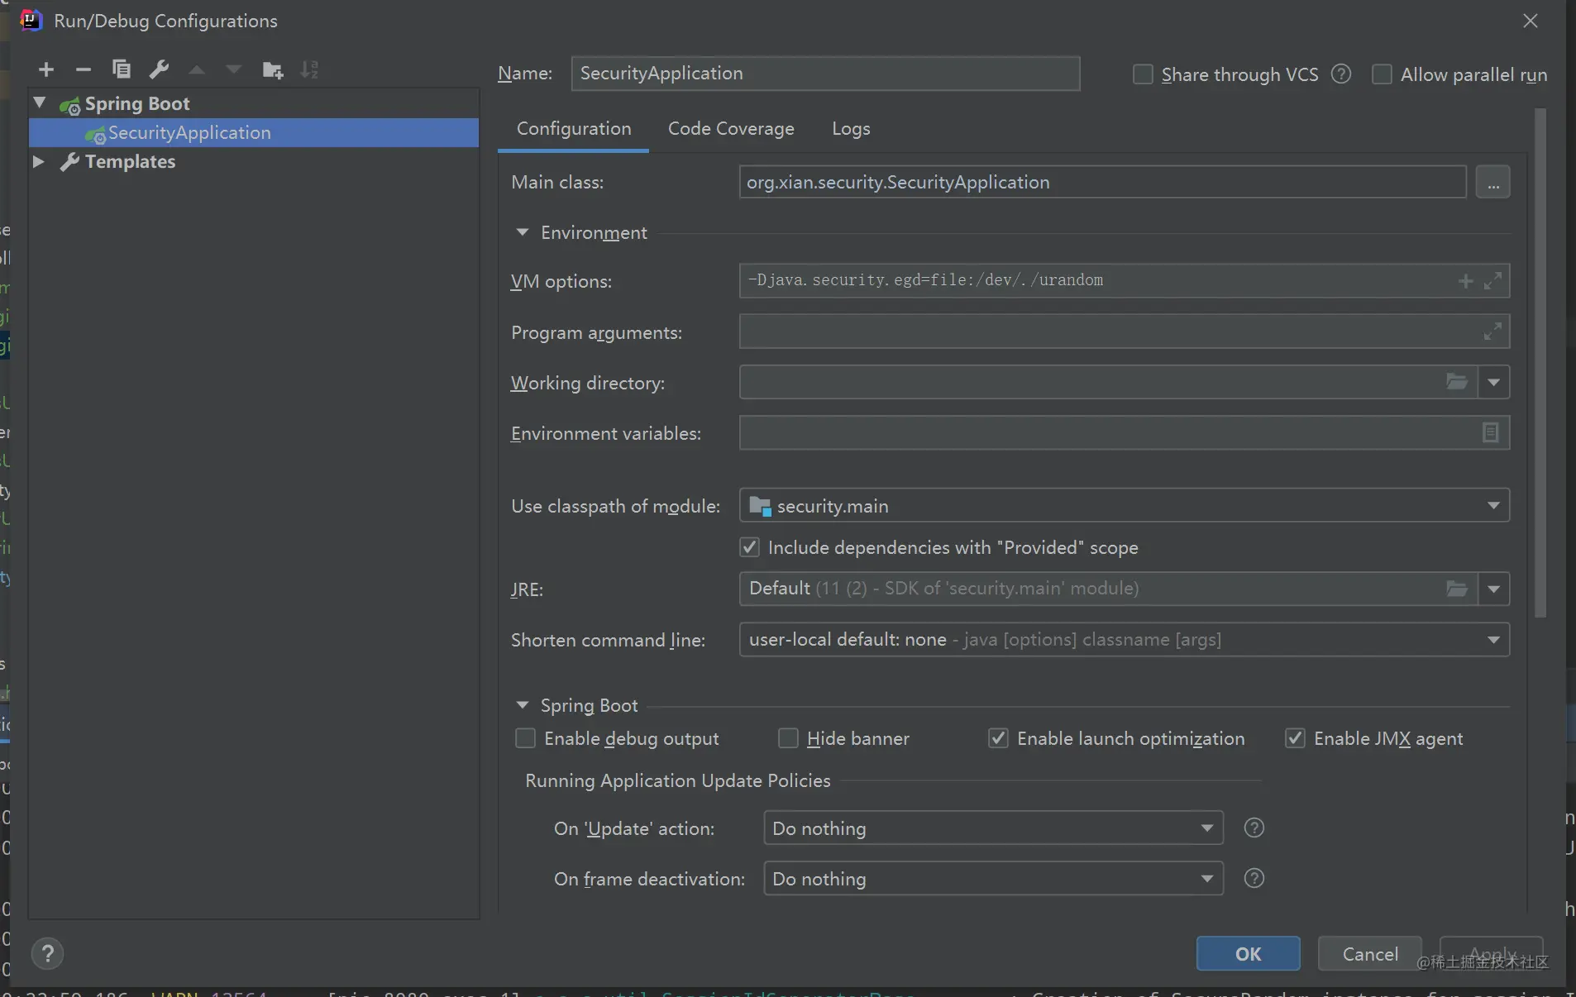This screenshot has height=997, width=1576.
Task: Toggle Hide banner checkbox
Action: 788,738
